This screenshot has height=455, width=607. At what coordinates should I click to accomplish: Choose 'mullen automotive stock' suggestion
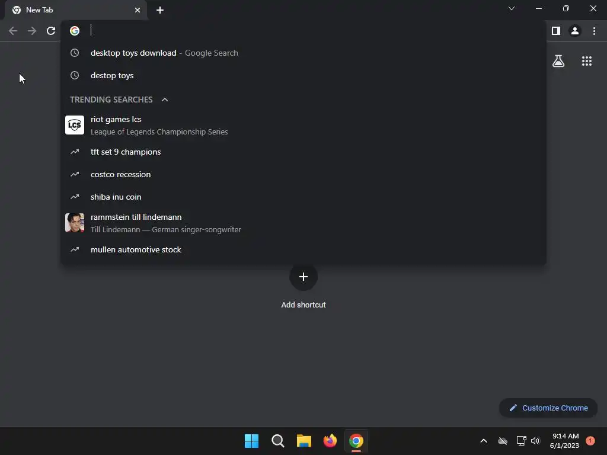coord(303,249)
